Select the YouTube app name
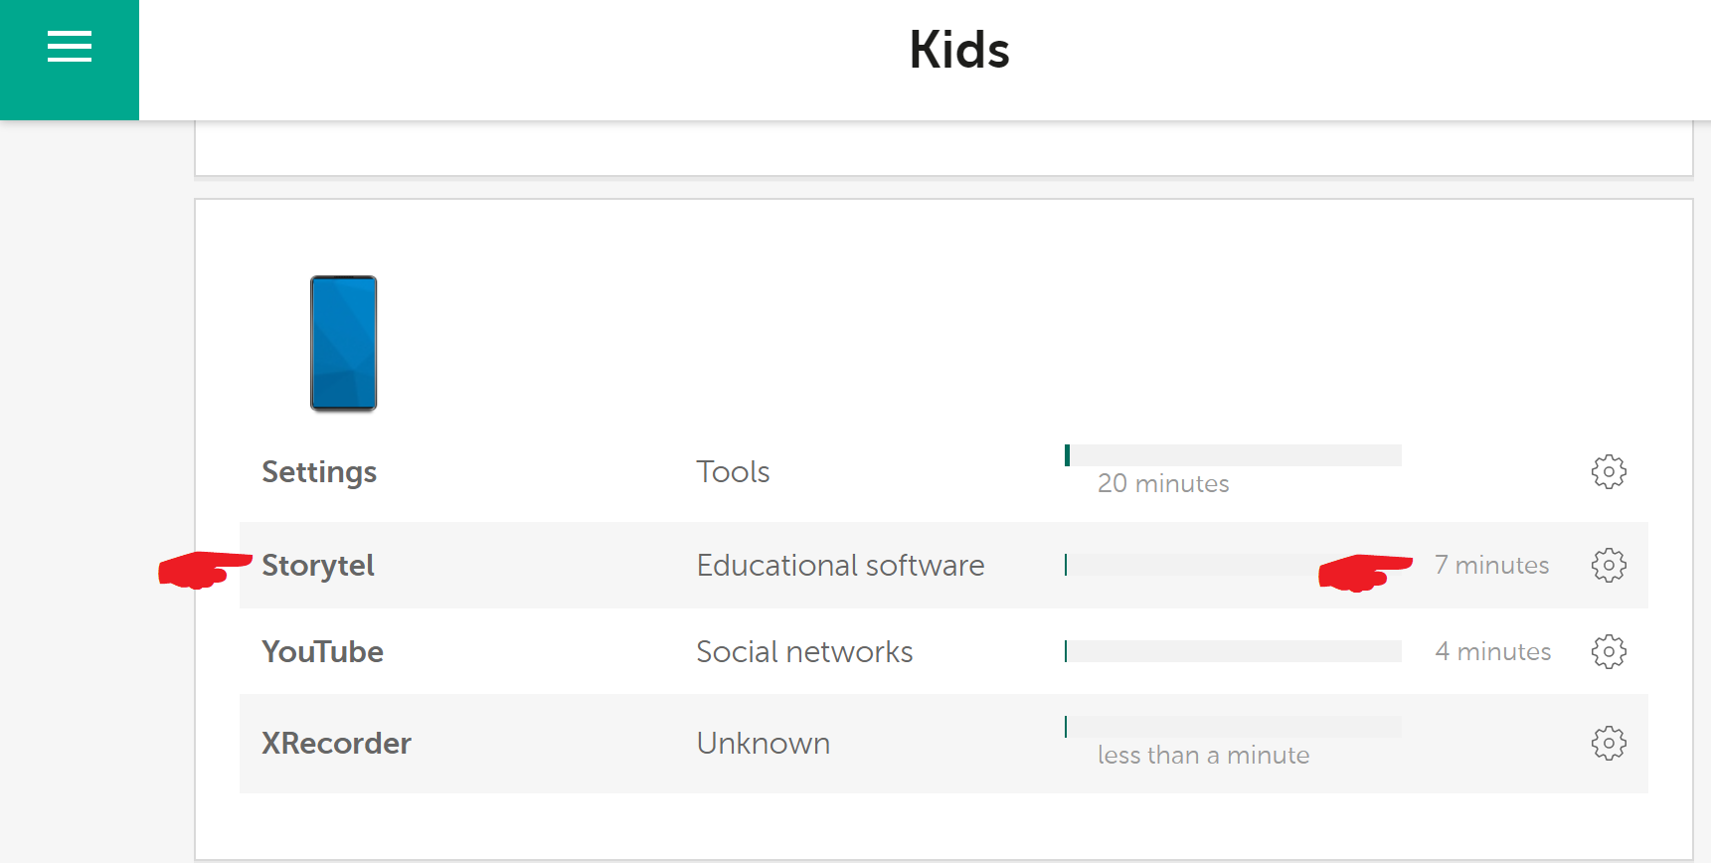The image size is (1711, 863). (322, 651)
